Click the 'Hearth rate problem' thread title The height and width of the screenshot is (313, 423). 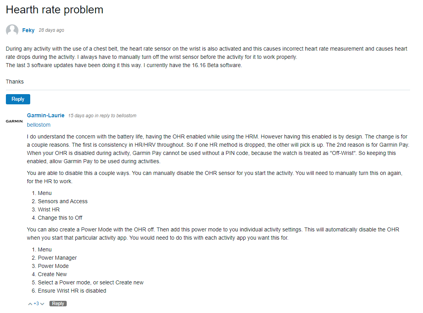55,10
